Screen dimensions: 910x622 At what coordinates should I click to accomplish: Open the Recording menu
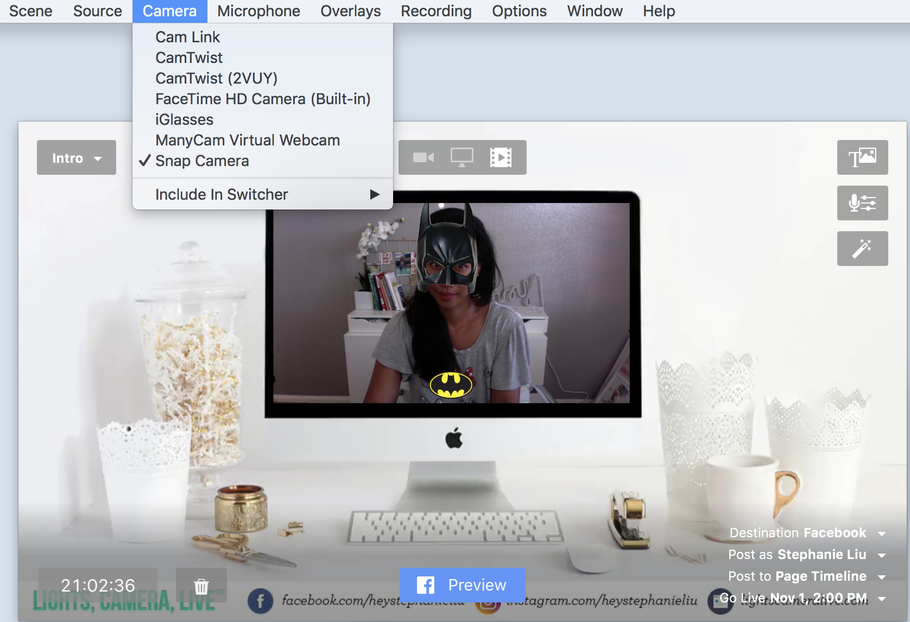pos(437,11)
